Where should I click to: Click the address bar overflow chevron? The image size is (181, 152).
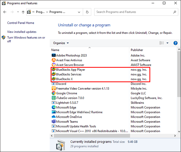pyautogui.click(x=33, y=12)
